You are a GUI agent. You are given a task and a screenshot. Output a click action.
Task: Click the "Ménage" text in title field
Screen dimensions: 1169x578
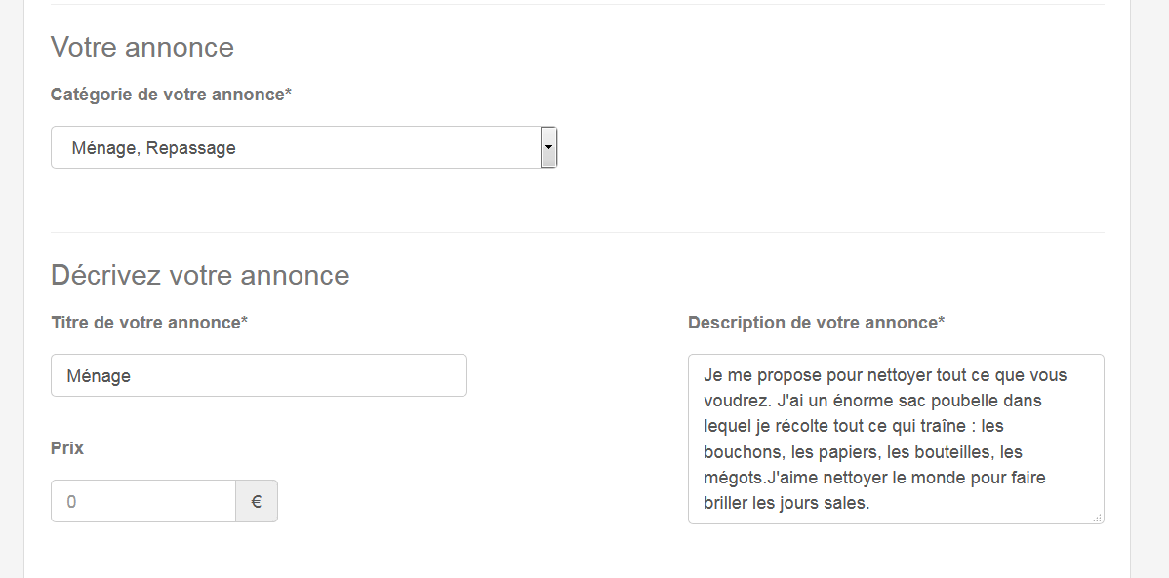pos(99,376)
